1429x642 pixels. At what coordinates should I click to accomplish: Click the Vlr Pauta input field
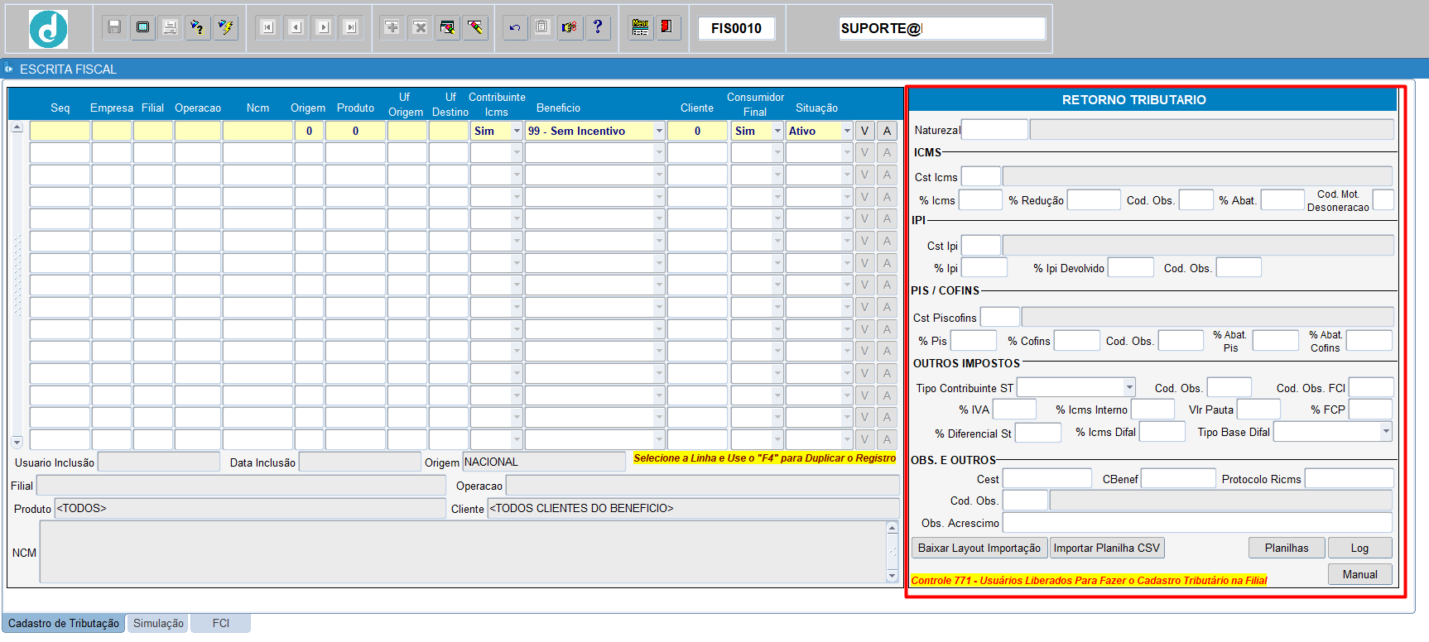(1258, 409)
